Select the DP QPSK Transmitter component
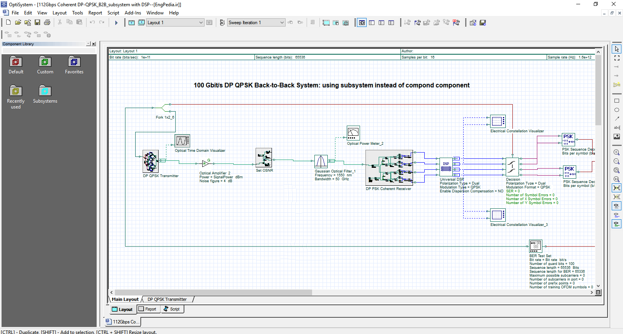 point(150,161)
